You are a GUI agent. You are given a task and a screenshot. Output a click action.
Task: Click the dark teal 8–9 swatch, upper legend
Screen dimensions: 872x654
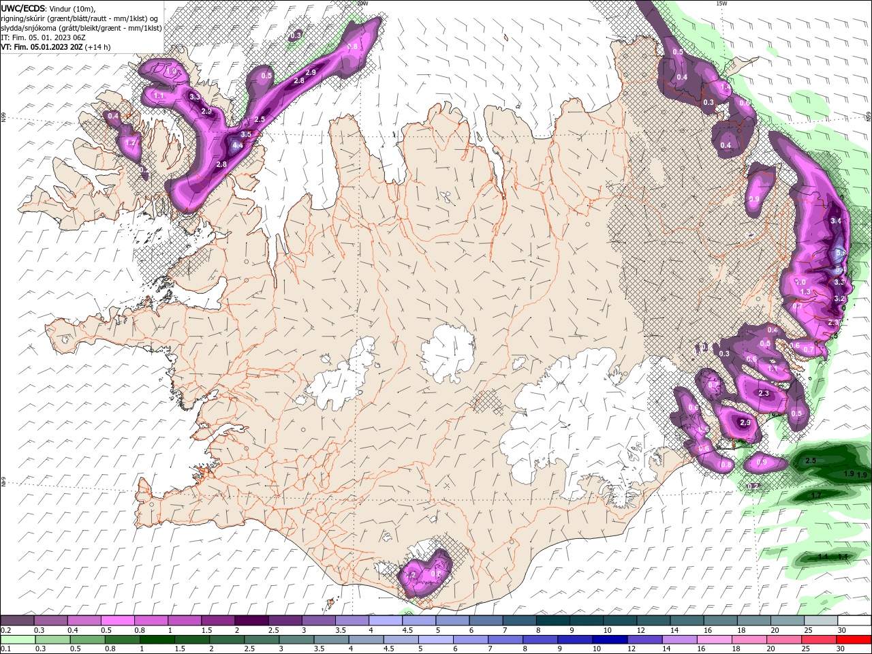[x=553, y=621]
